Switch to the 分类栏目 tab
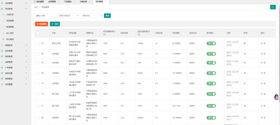This screenshot has width=280, height=125. tap(83, 2)
